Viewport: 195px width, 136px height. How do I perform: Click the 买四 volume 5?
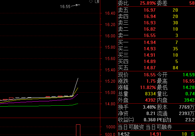pos(177,61)
